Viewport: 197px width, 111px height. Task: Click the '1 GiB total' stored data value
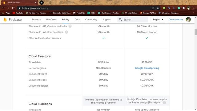point(103,62)
